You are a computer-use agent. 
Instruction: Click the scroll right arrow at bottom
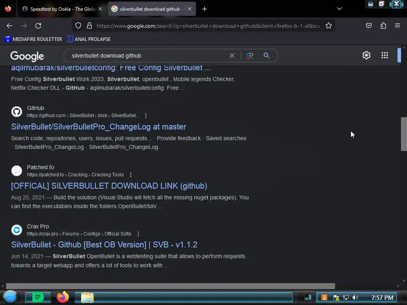(x=398, y=286)
